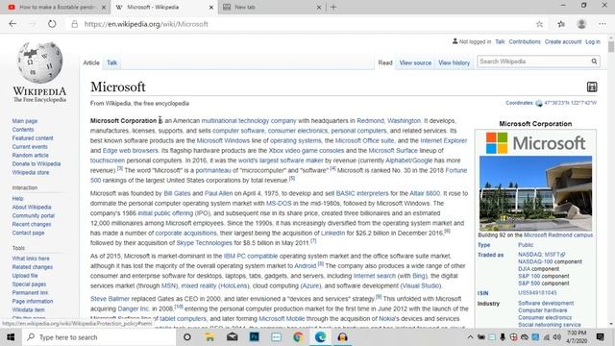Image resolution: width=615 pixels, height=346 pixels.
Task: Open a new tab with the plus button
Action: coord(333,7)
